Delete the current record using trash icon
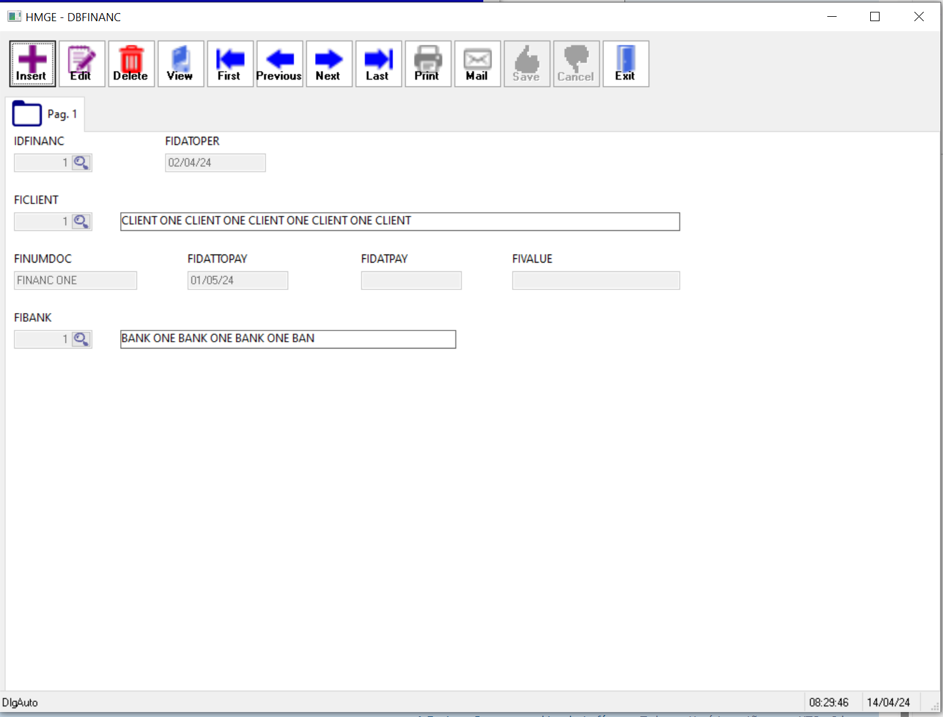The image size is (943, 717). (x=131, y=63)
